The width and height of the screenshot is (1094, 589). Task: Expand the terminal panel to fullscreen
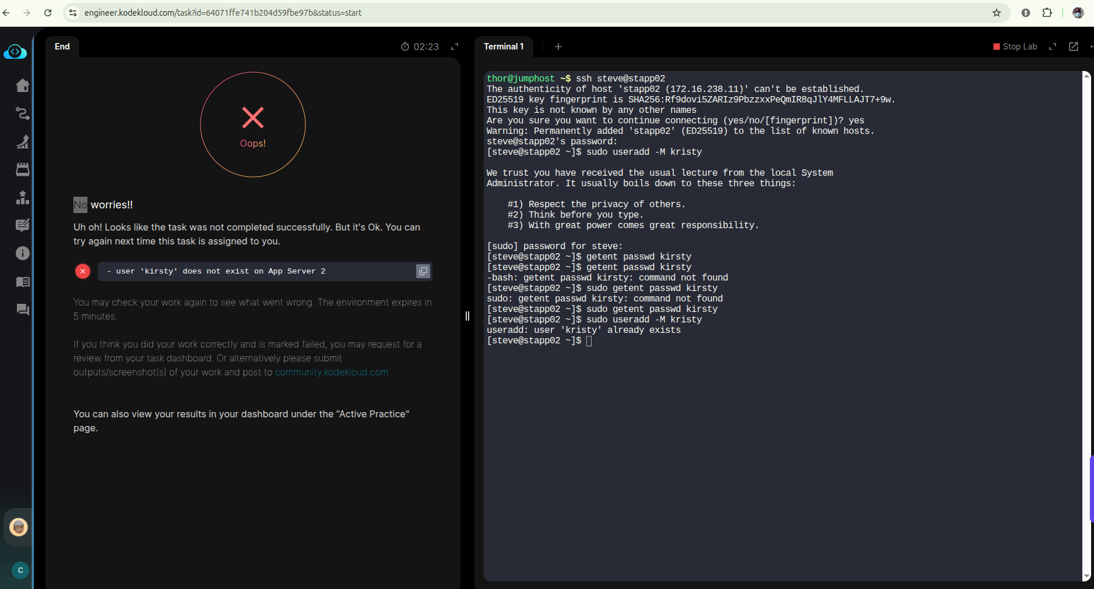(x=1053, y=47)
